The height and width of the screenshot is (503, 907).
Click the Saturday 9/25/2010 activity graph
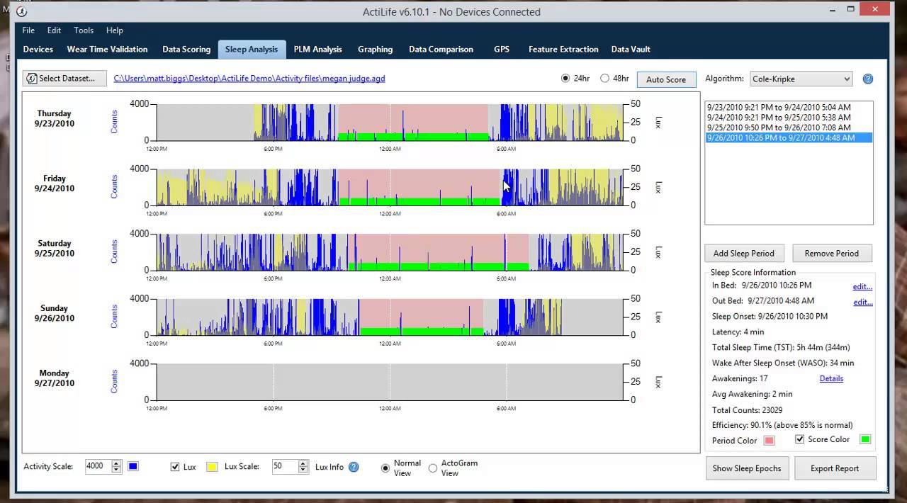pyautogui.click(x=389, y=252)
